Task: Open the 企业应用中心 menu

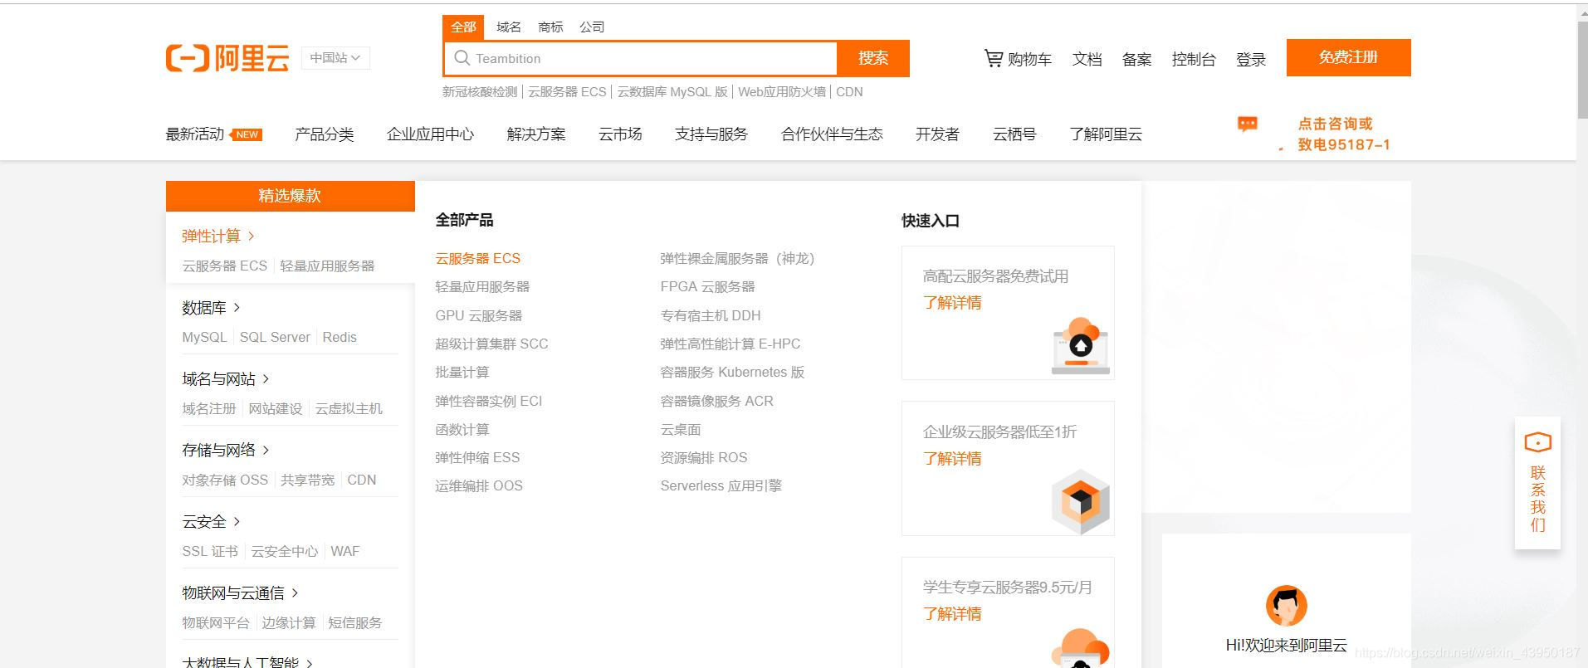Action: pyautogui.click(x=430, y=134)
